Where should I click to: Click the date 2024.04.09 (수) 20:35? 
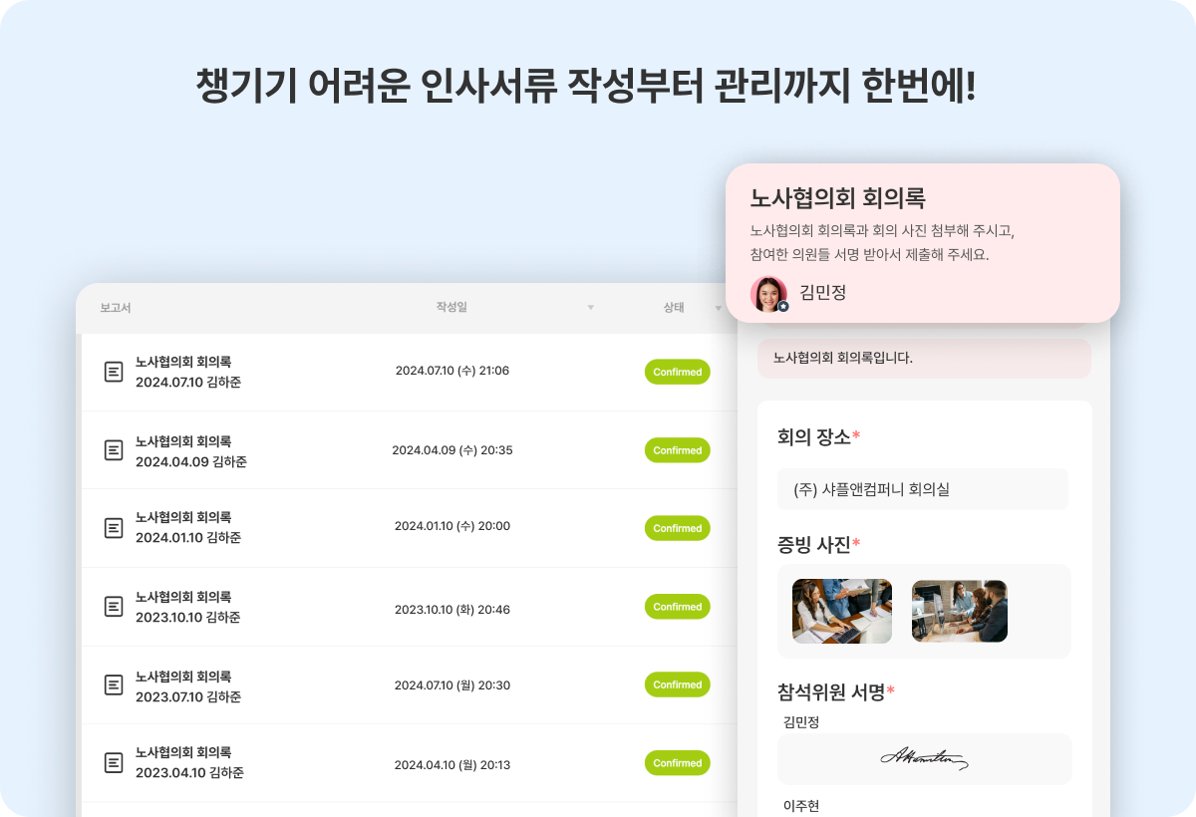[x=452, y=449]
